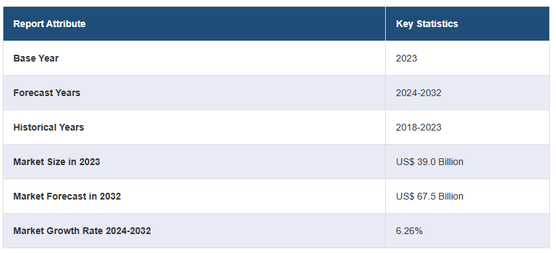Screen dimensions: 556x253
Task: Click the word Billion in forecast row
Action: (451, 196)
